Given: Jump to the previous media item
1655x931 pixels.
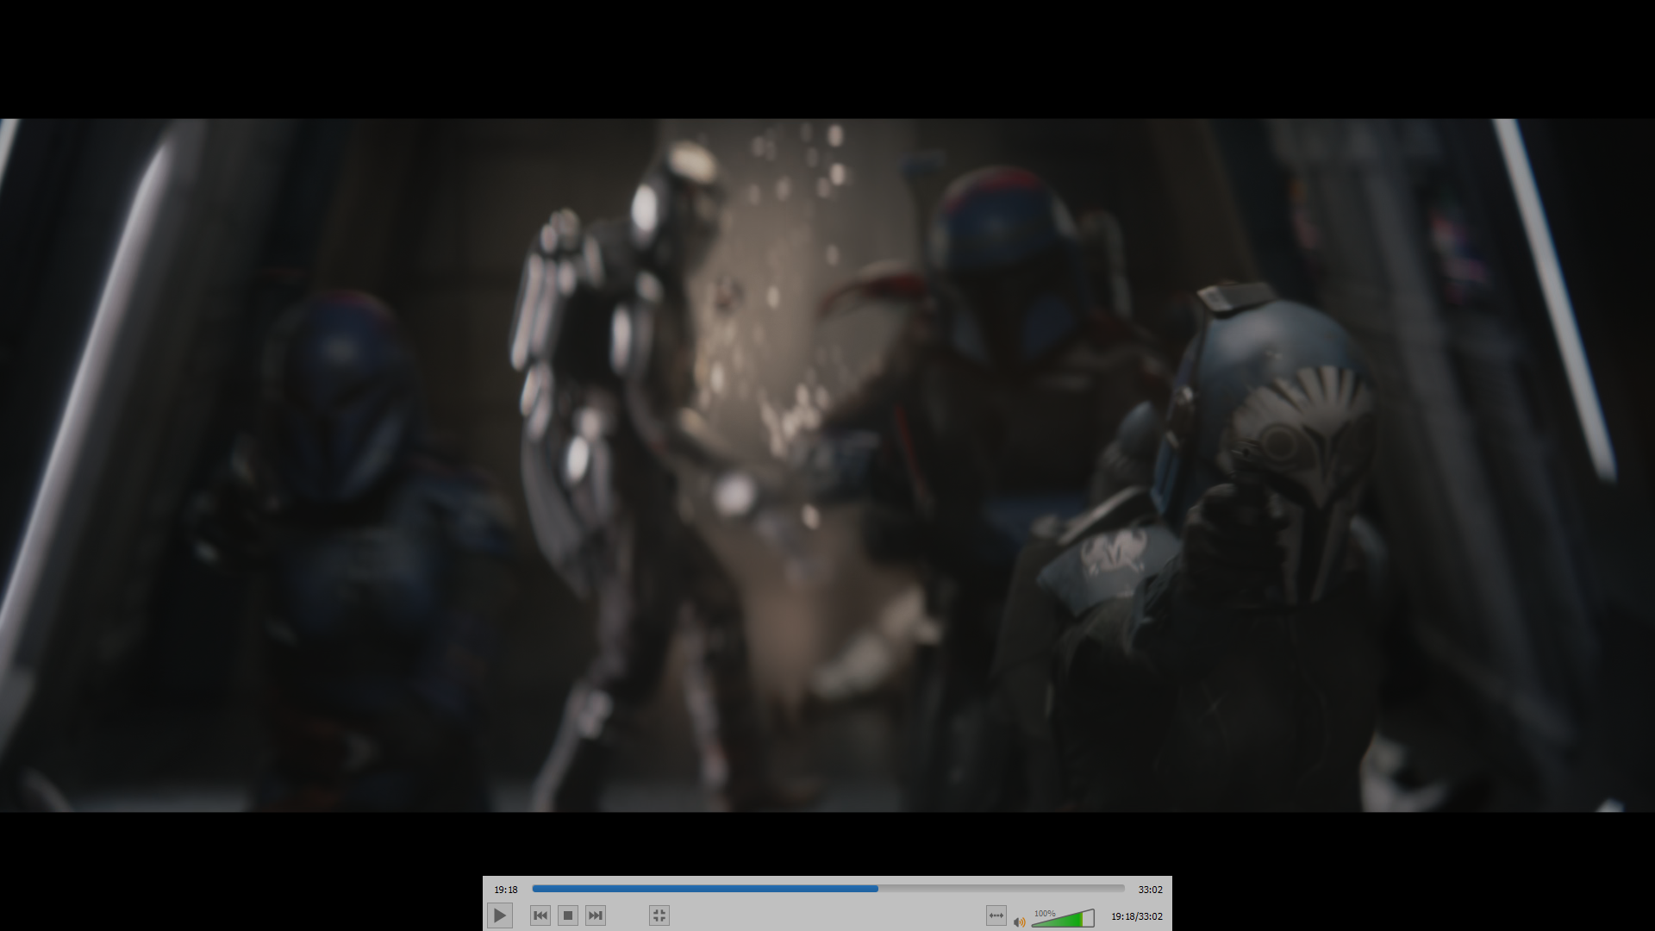Looking at the screenshot, I should tap(540, 915).
